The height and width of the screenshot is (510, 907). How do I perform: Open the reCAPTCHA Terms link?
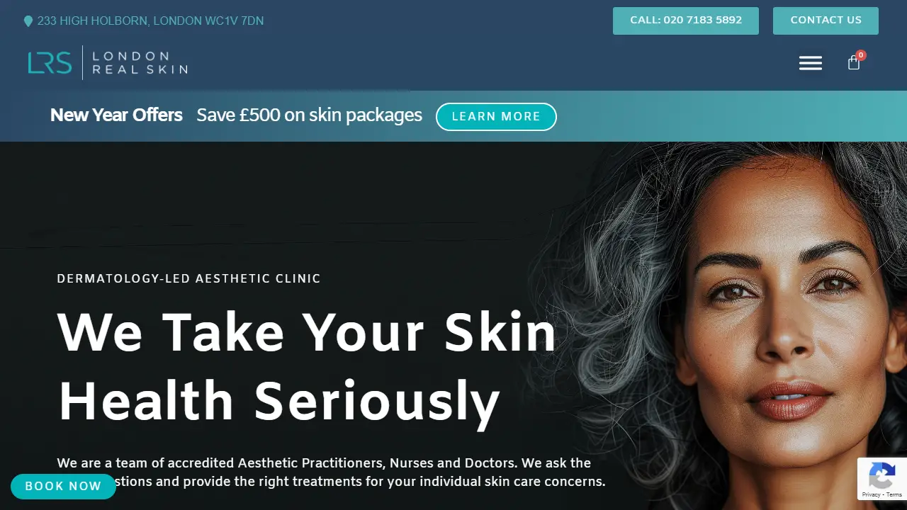click(x=894, y=494)
